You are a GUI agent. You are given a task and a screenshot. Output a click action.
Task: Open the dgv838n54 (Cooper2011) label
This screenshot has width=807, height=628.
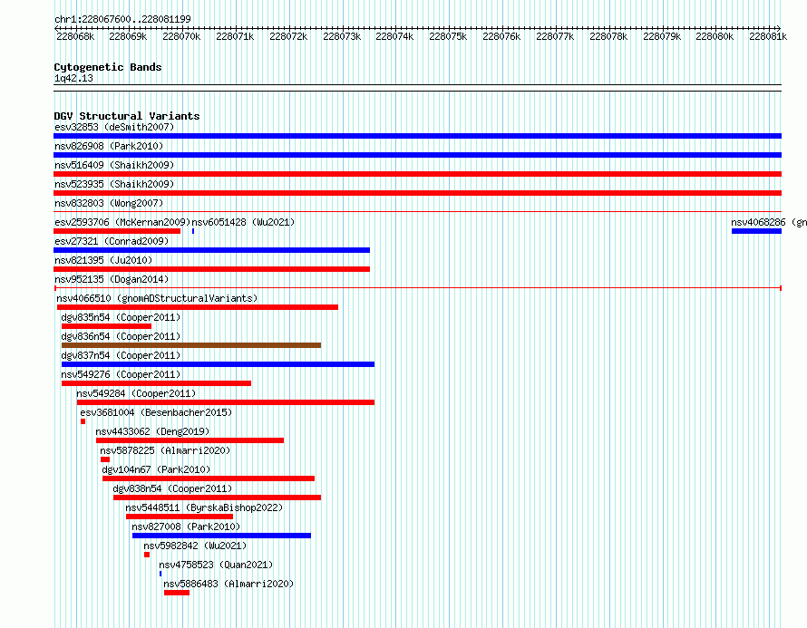172,488
